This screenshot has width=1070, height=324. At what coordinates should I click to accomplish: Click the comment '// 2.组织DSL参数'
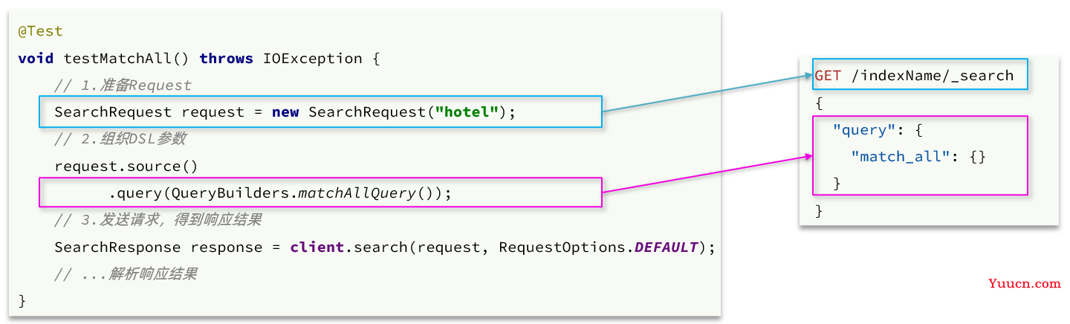click(120, 139)
